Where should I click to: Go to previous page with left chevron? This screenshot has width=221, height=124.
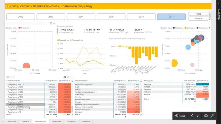192,116
